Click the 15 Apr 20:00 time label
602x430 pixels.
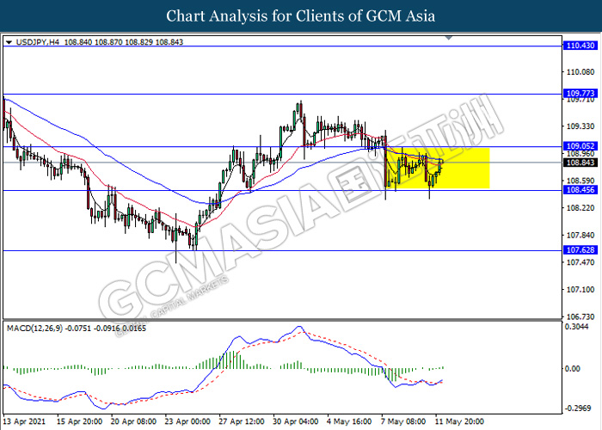click(80, 421)
